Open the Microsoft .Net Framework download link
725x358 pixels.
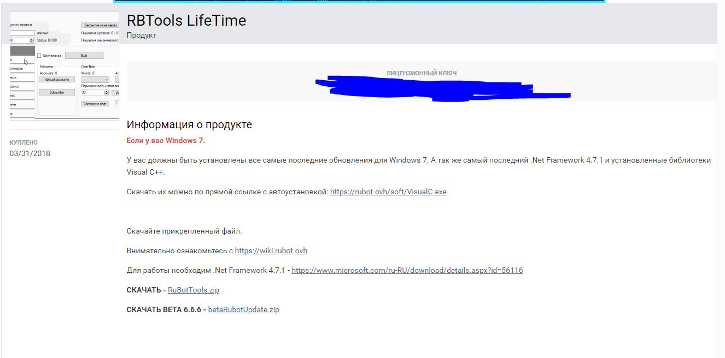pos(407,271)
